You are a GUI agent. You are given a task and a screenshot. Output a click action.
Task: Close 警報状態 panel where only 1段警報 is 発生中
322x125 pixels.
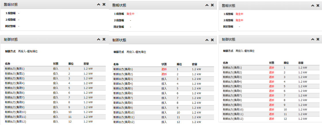(212, 5)
